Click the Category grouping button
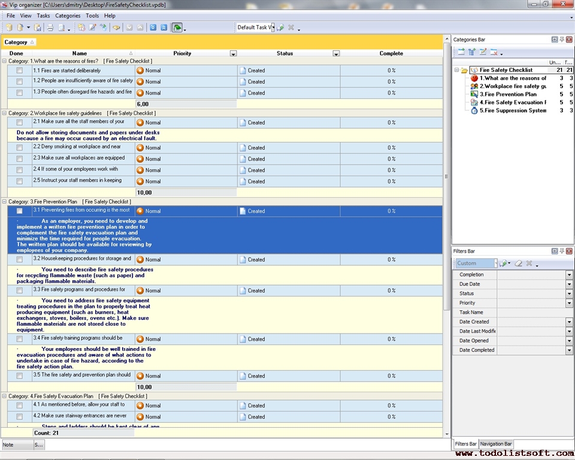 click(19, 42)
